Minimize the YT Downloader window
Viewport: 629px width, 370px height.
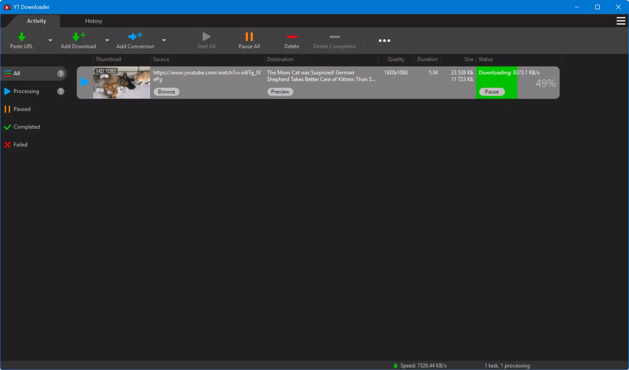point(577,7)
